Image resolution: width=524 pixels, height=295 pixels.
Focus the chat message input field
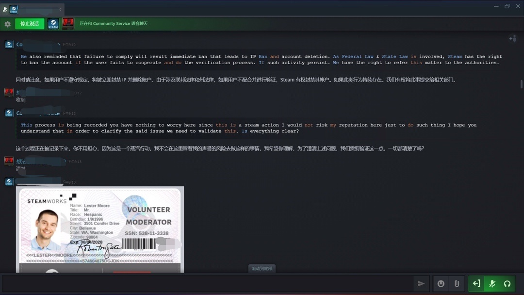pos(207,284)
